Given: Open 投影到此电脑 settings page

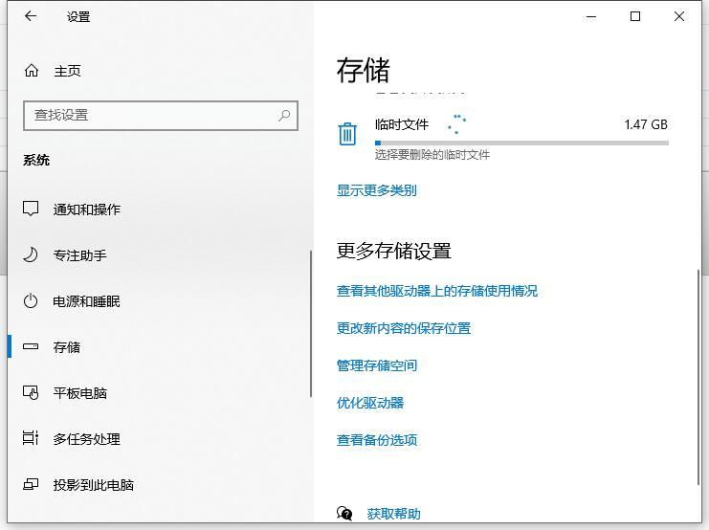Looking at the screenshot, I should point(94,485).
